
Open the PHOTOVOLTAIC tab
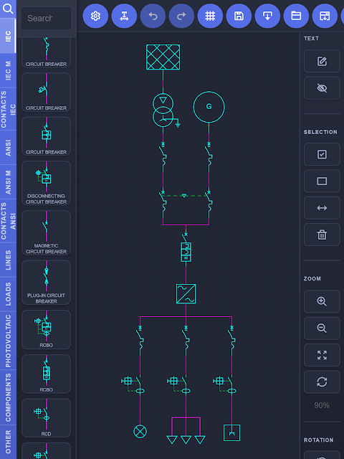[8, 341]
